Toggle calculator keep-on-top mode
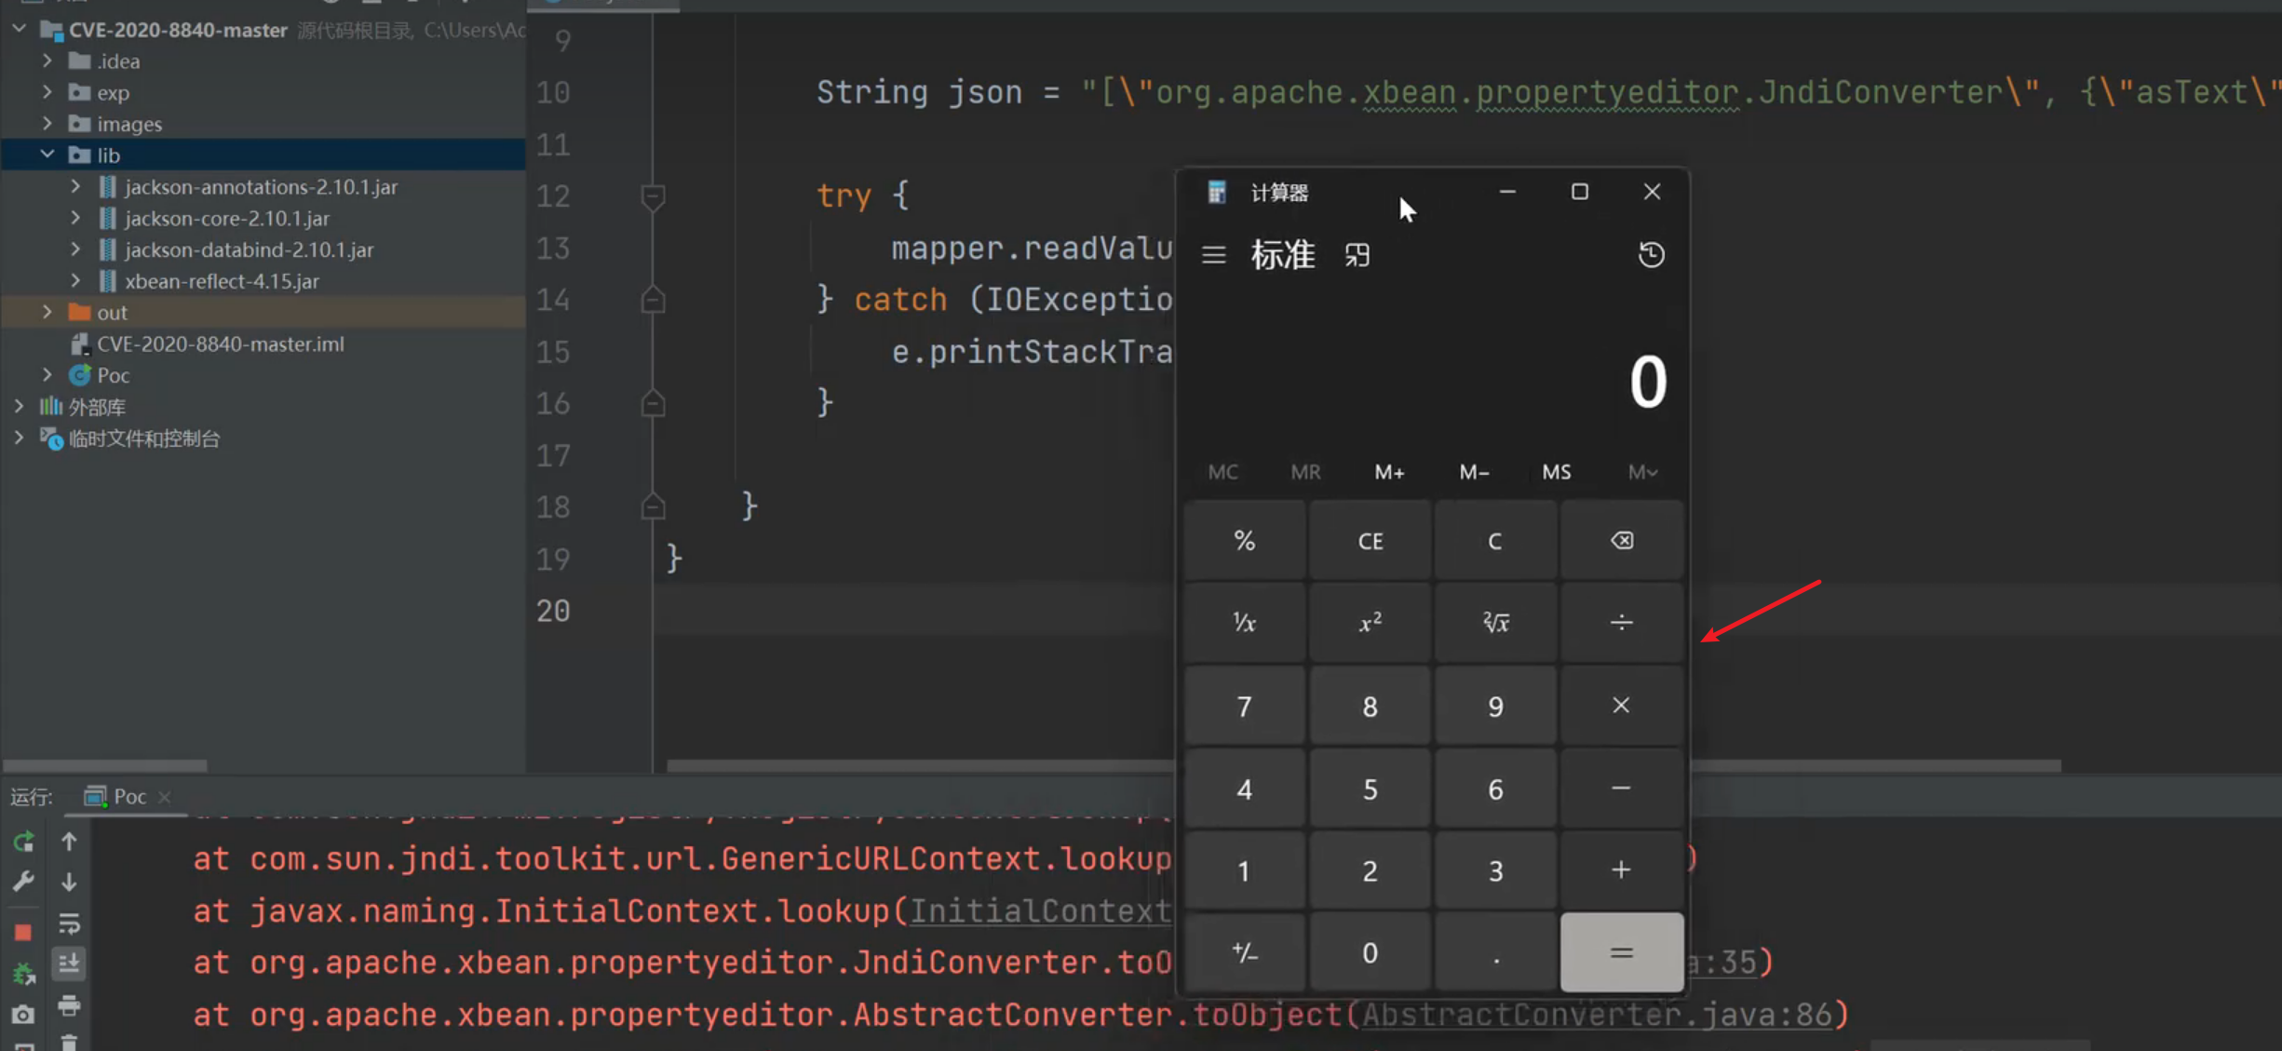The height and width of the screenshot is (1051, 2282). click(x=1357, y=255)
